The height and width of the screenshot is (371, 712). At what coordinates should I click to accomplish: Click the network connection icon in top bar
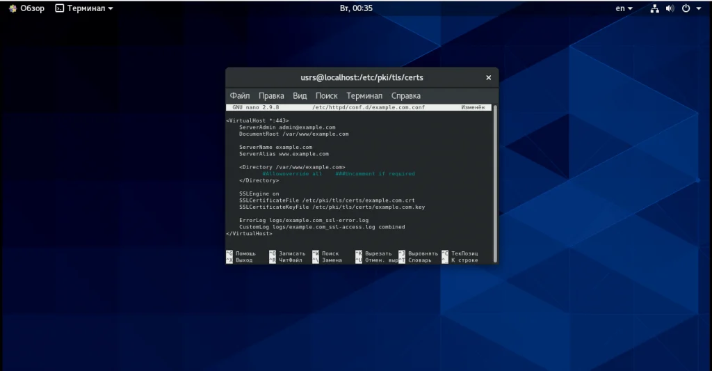click(x=654, y=8)
